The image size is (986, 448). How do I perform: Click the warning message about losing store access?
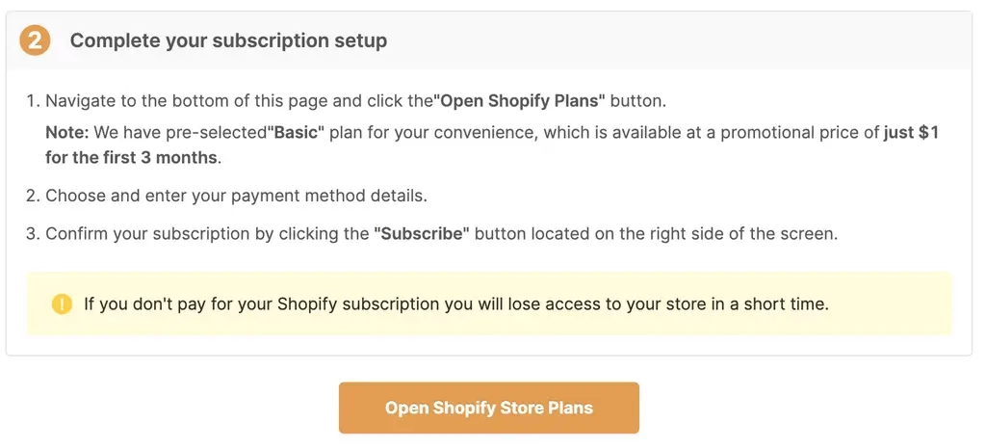456,304
